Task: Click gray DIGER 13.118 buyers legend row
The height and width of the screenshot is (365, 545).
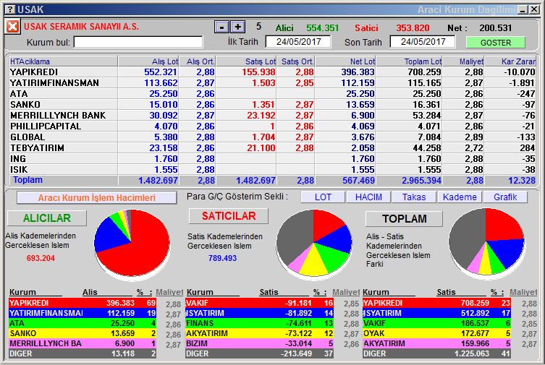Action: [83, 353]
